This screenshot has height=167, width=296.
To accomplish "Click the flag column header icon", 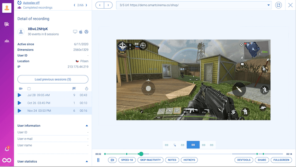I will 74,88.
